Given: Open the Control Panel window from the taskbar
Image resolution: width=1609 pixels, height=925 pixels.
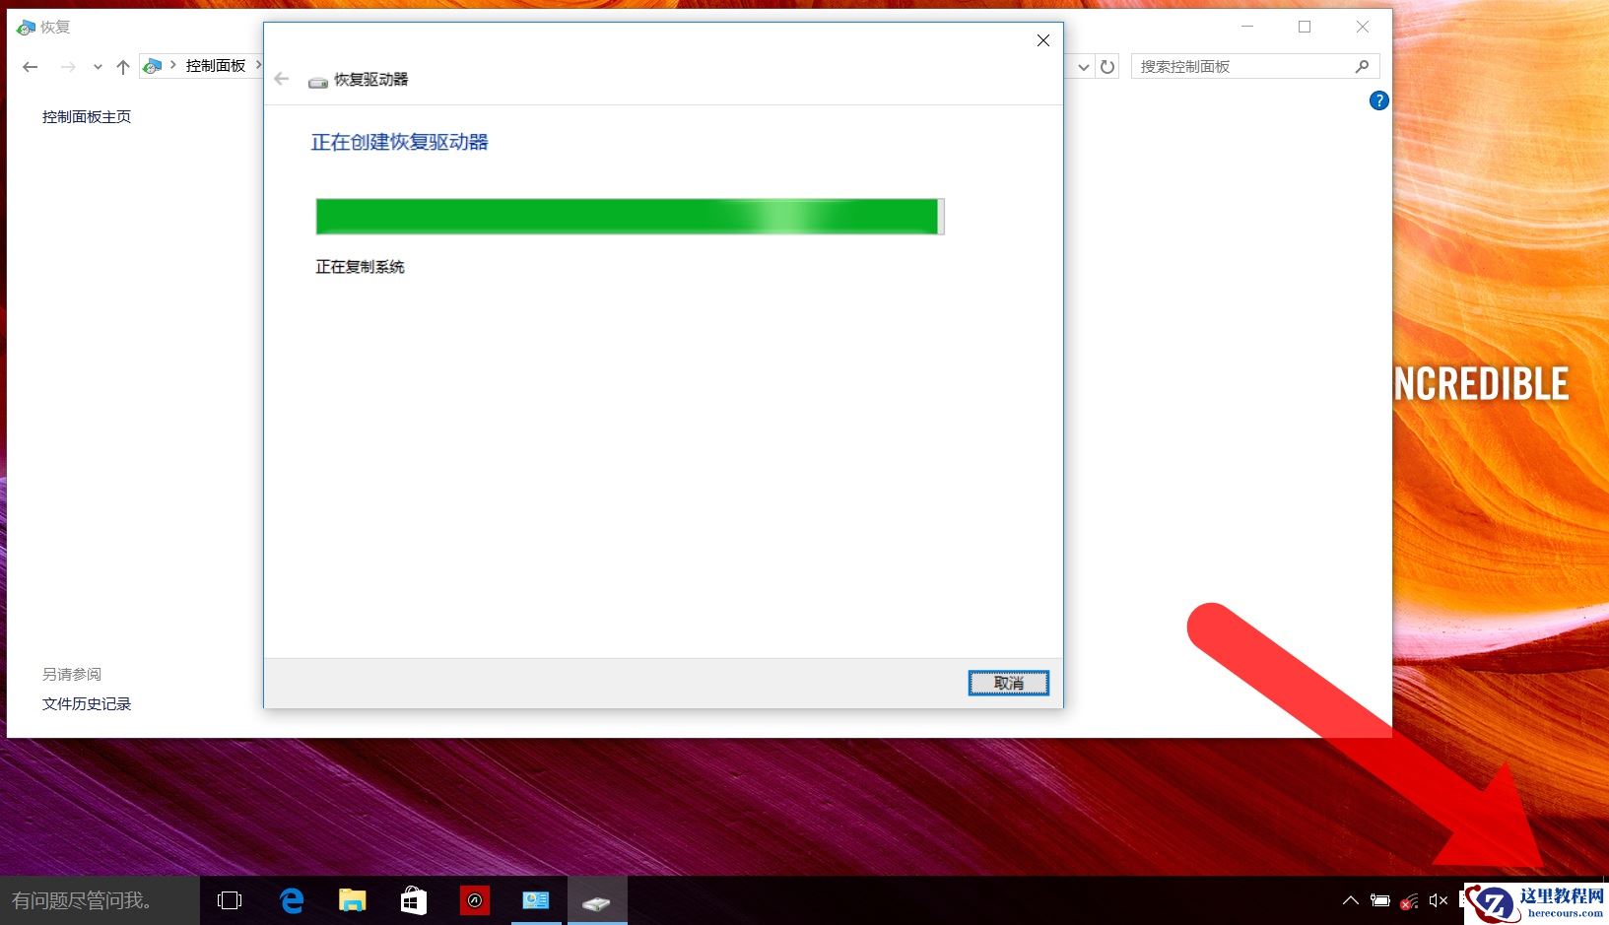Looking at the screenshot, I should [x=535, y=899].
